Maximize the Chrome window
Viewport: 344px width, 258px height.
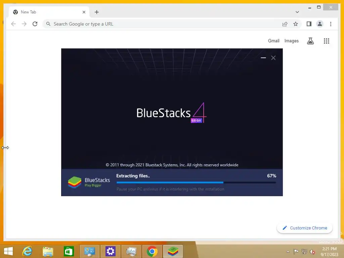pyautogui.click(x=319, y=7)
